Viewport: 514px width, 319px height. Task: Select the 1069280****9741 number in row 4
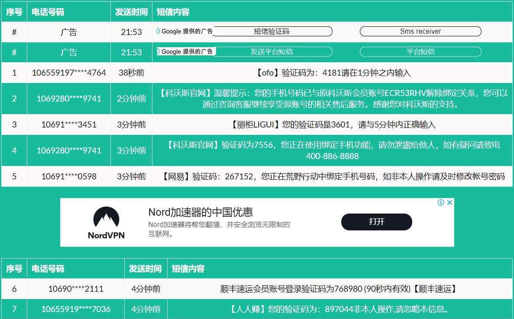click(x=69, y=150)
